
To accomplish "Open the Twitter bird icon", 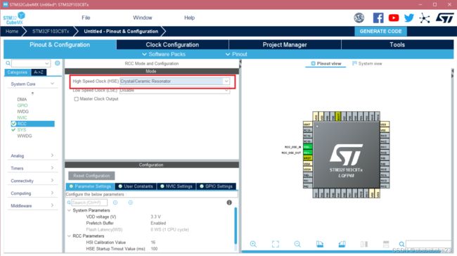I will pyautogui.click(x=409, y=18).
